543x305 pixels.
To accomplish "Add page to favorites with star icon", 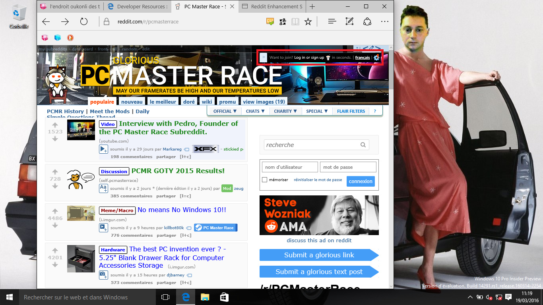I will coord(308,21).
